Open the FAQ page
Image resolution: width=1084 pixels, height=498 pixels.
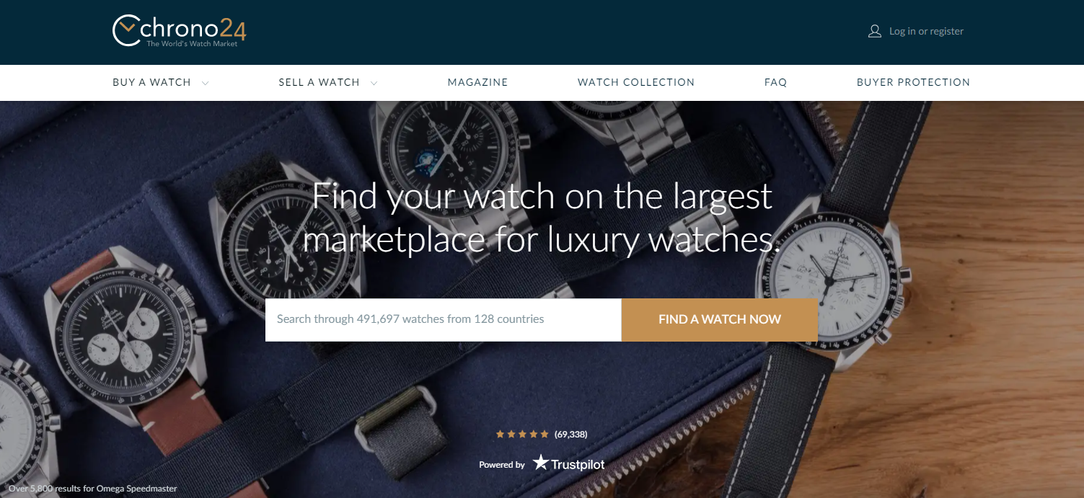click(775, 82)
